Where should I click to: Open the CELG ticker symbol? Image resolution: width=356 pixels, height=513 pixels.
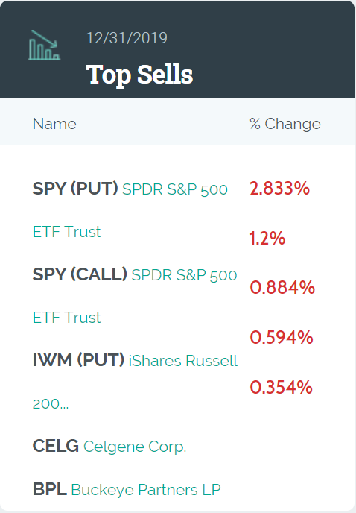(x=56, y=446)
